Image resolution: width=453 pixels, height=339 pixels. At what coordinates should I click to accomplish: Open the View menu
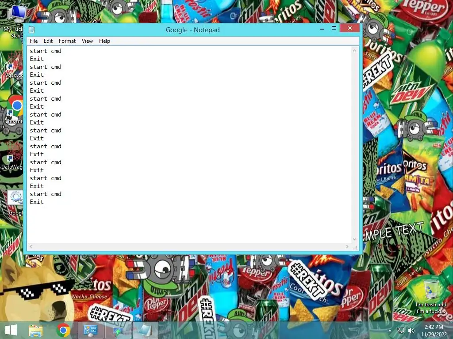click(x=87, y=41)
